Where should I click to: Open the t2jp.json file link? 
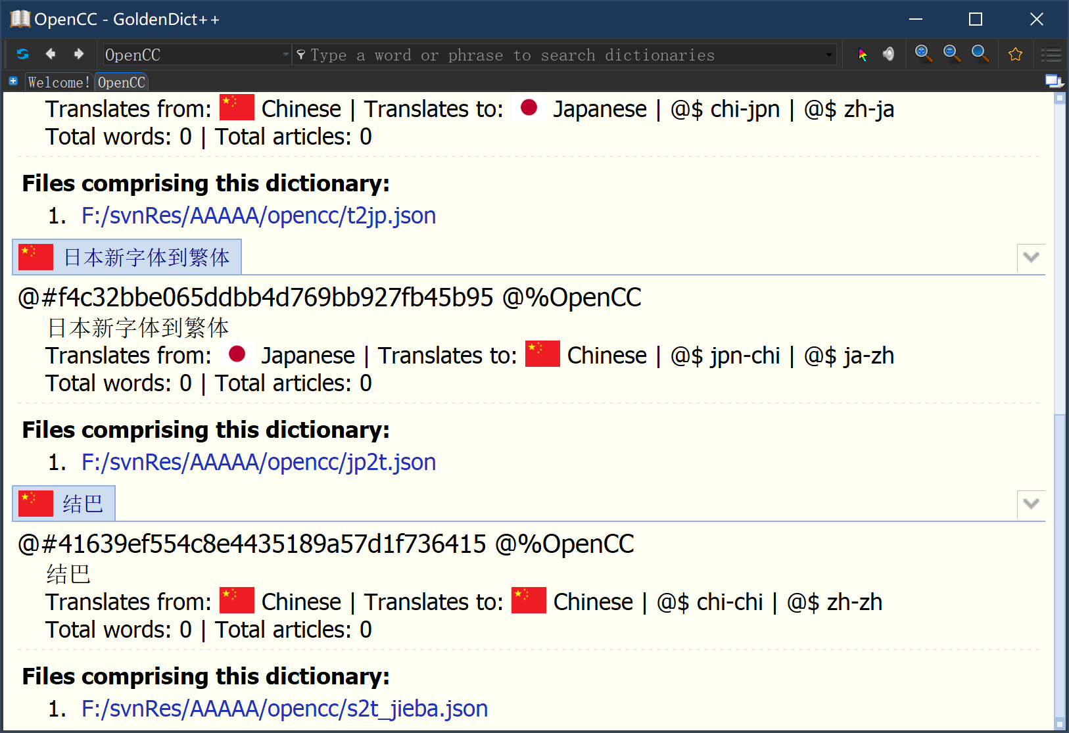click(x=258, y=216)
